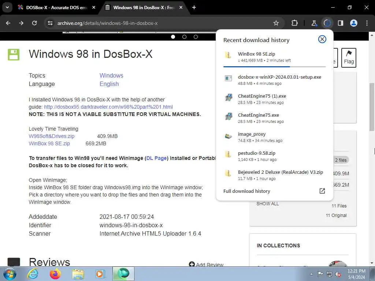The width and height of the screenshot is (375, 281).
Task: Bookmark this page with the star icon
Action: point(276,23)
